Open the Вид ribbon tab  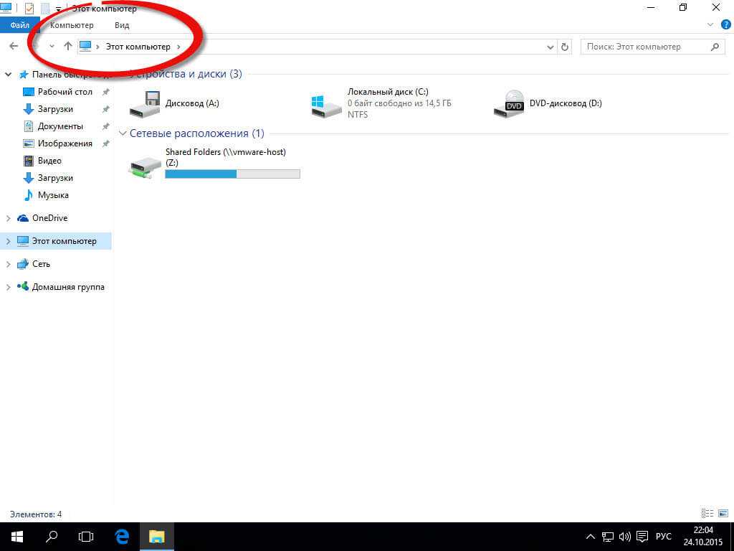(122, 25)
